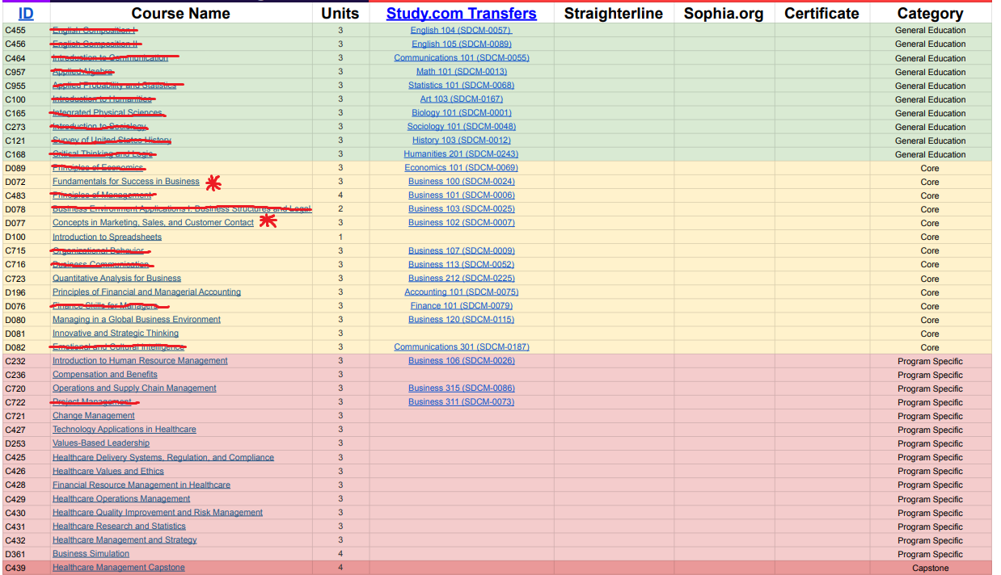Select the Straighterline column header
The width and height of the screenshot is (1001, 575).
(613, 14)
